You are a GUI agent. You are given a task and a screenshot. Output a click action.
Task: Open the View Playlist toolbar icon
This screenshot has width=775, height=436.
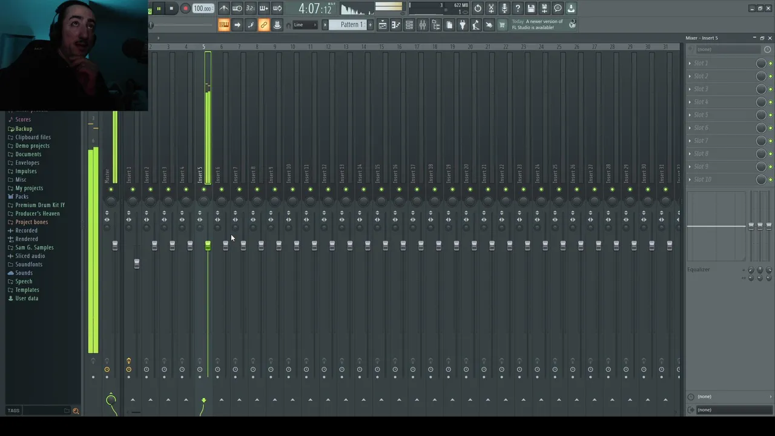[x=383, y=25]
